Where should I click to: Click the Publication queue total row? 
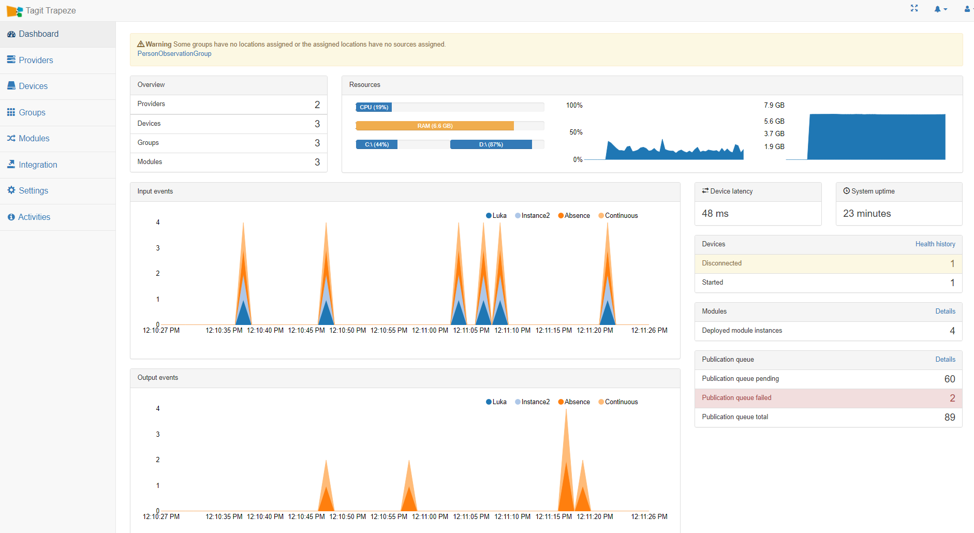829,418
